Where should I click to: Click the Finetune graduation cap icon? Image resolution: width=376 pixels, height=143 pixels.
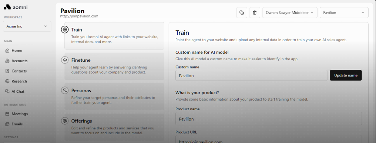point(65,60)
